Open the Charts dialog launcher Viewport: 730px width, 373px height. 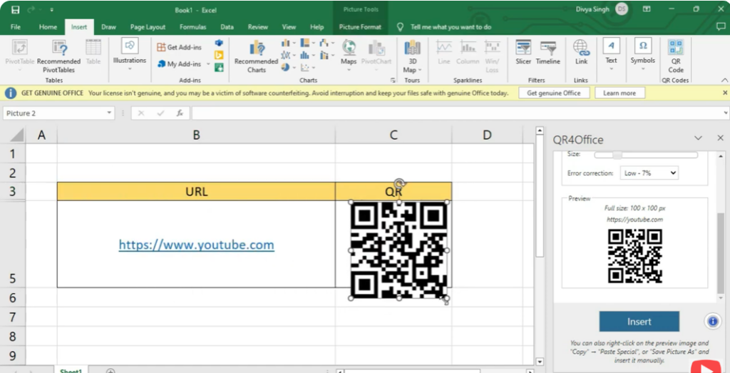coord(394,81)
